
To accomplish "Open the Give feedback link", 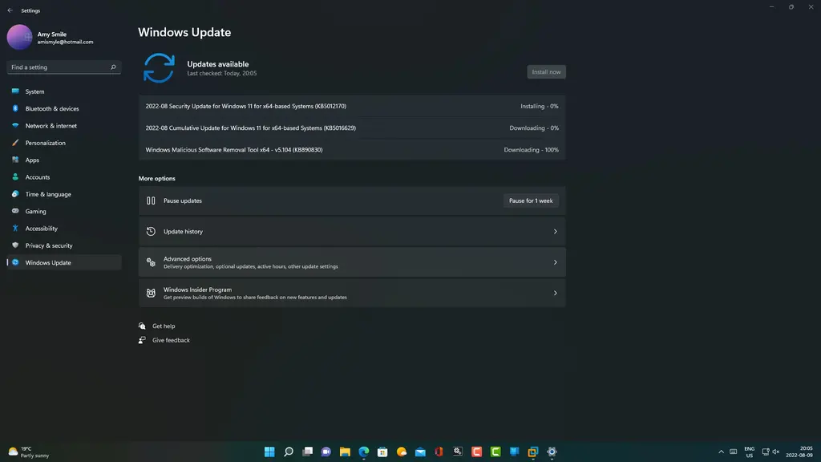I will point(171,340).
